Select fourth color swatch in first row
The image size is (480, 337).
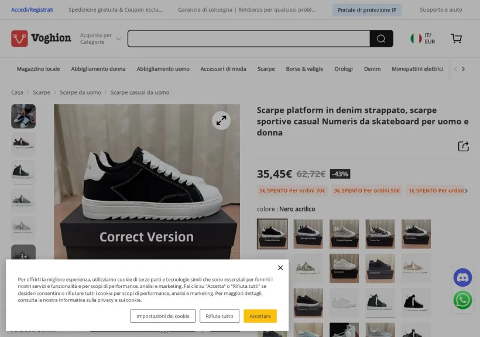click(380, 234)
